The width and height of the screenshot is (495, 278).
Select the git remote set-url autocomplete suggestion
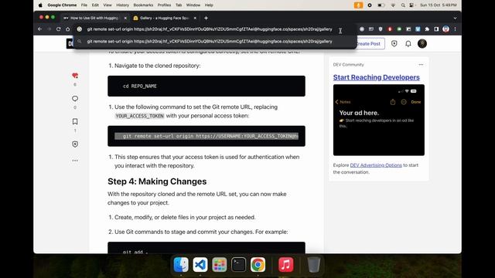point(215,42)
